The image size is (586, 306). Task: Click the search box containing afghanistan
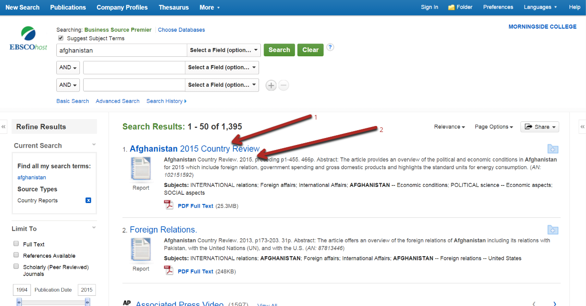point(121,50)
